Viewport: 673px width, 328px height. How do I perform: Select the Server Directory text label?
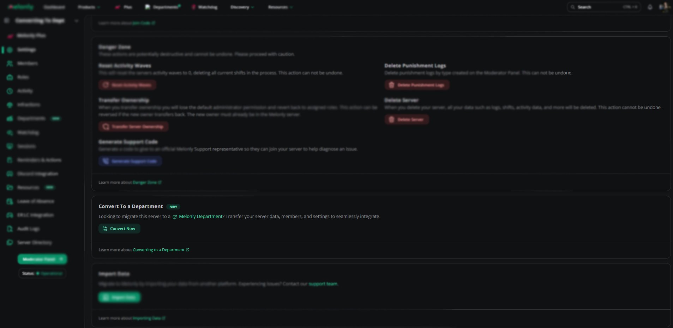click(x=35, y=243)
